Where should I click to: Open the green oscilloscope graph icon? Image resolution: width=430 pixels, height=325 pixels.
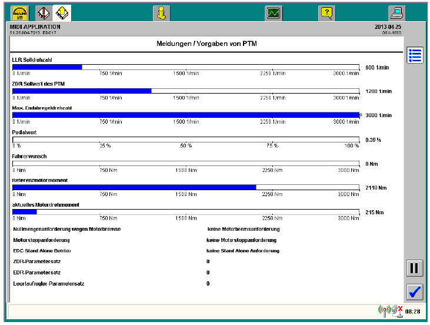click(x=274, y=13)
